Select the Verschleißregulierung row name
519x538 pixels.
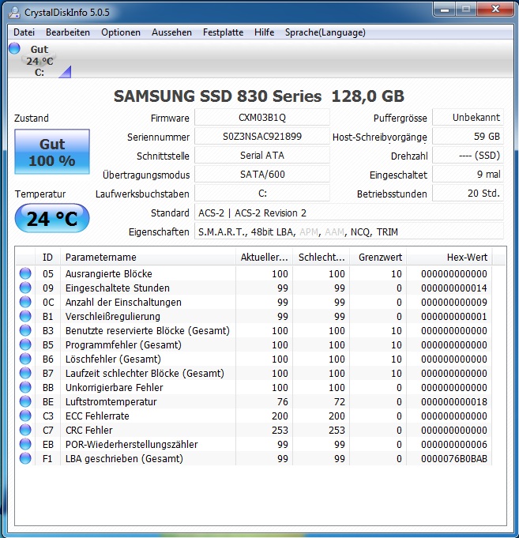point(113,316)
